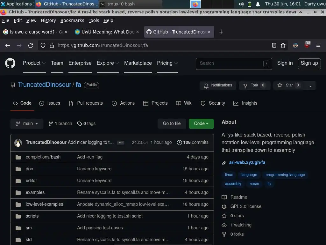Open the Security repository tab
Viewport: 326px width, 245px height.
click(213, 103)
